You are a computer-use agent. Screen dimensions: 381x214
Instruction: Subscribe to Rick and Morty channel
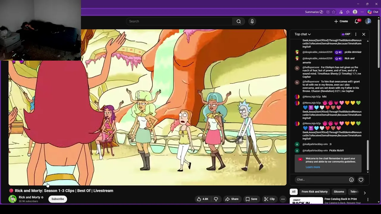(x=58, y=199)
